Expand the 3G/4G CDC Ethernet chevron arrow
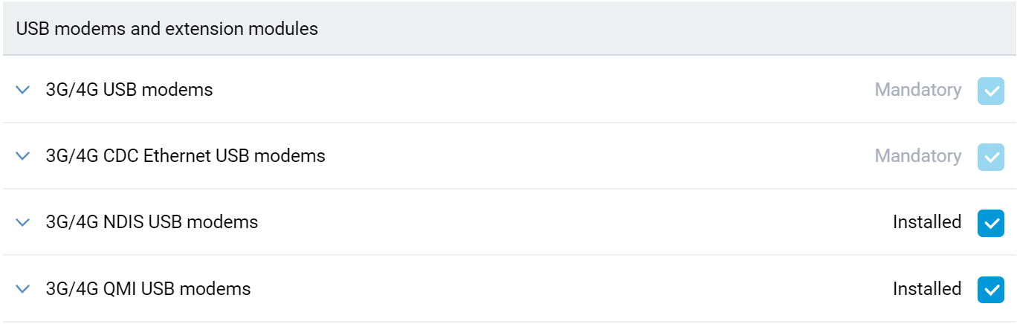The width and height of the screenshot is (1017, 324). (23, 156)
